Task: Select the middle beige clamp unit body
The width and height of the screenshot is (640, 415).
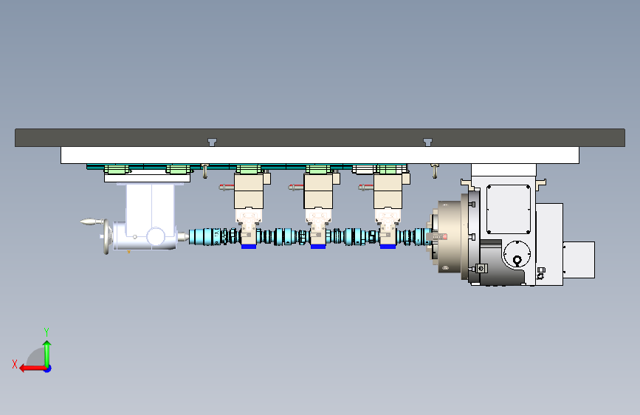Action: tap(318, 191)
